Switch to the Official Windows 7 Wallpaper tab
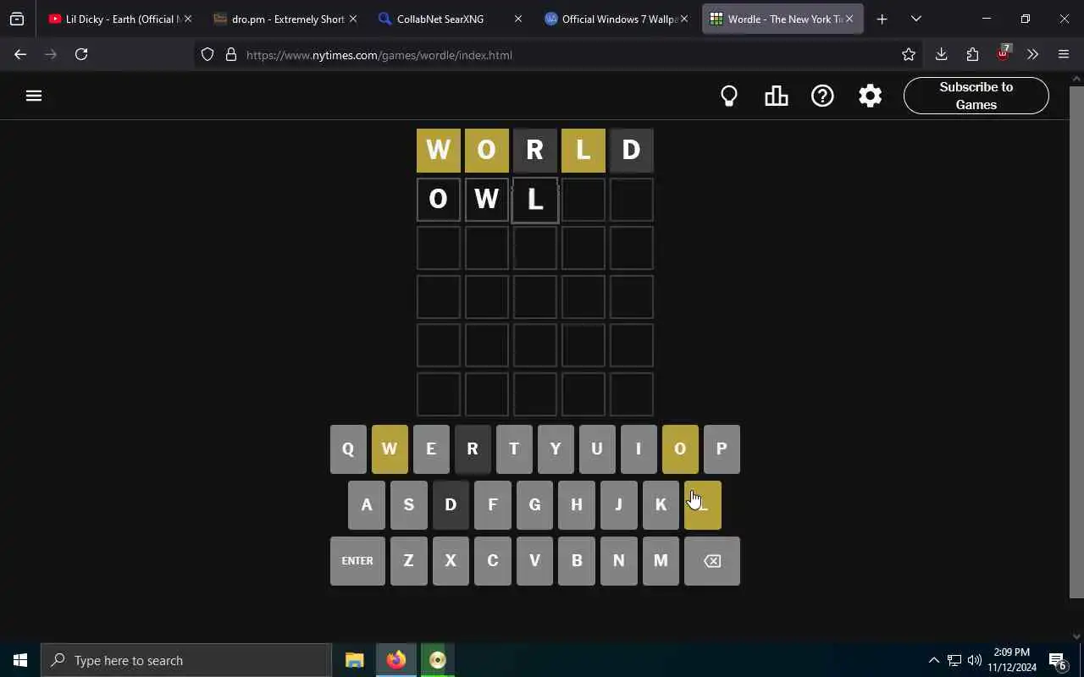 point(616,19)
